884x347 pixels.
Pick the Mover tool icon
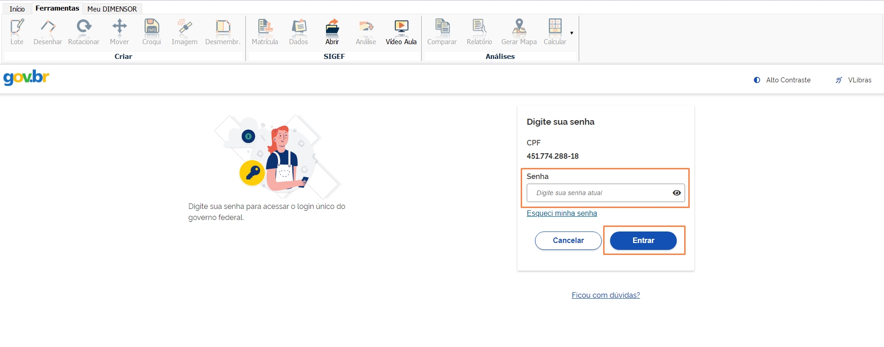(x=119, y=32)
